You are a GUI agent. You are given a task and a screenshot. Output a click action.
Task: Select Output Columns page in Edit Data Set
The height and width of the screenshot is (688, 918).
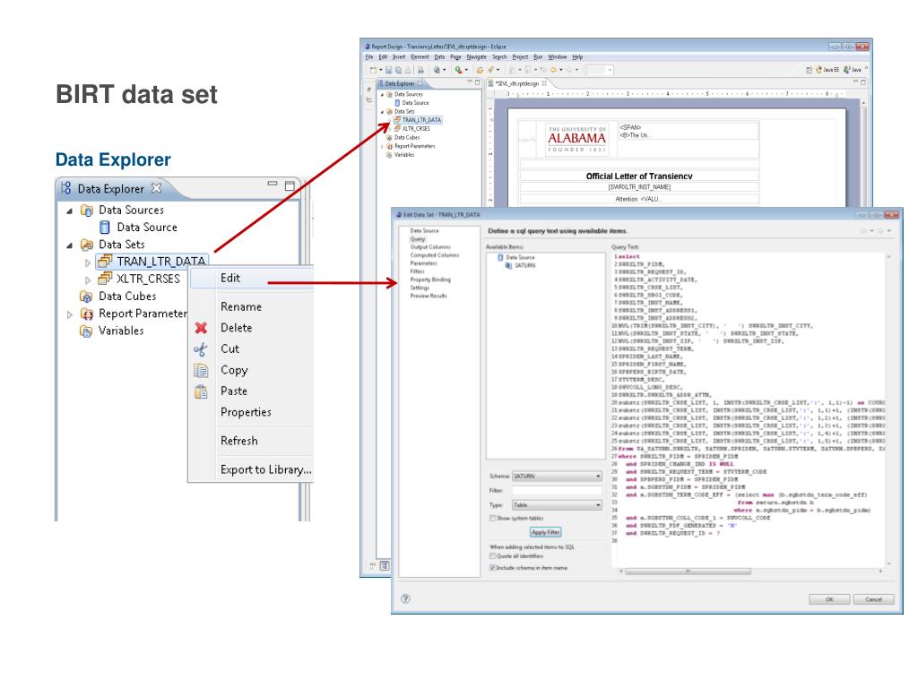(x=430, y=247)
